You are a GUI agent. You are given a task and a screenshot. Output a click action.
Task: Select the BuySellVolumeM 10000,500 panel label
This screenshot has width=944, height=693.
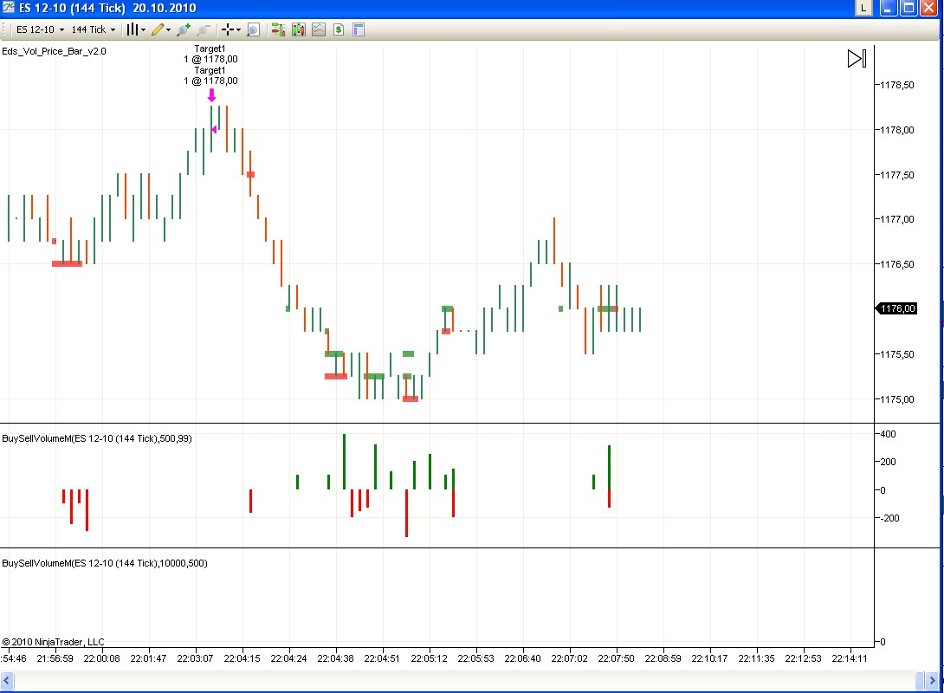click(104, 563)
